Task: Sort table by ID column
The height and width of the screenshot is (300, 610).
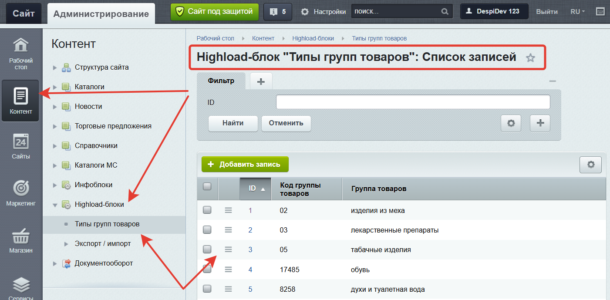Action: (x=256, y=189)
